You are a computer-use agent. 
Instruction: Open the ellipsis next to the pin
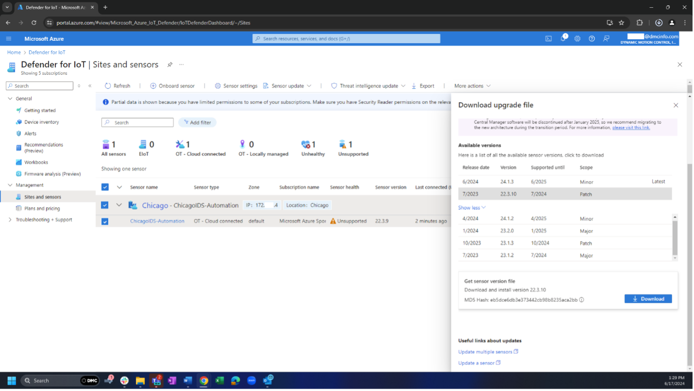pyautogui.click(x=182, y=65)
